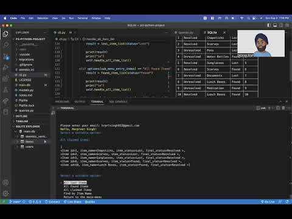The width and height of the screenshot is (292, 219).
Task: Open the remote window status bar icon
Action: point(3,202)
